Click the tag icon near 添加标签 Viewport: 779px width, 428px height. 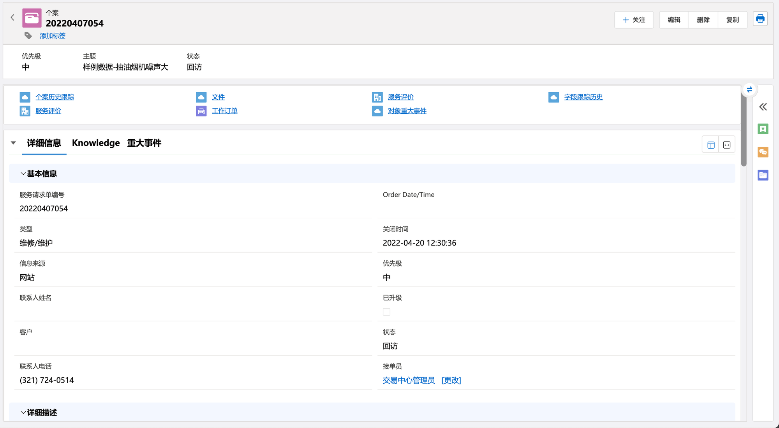click(x=28, y=36)
